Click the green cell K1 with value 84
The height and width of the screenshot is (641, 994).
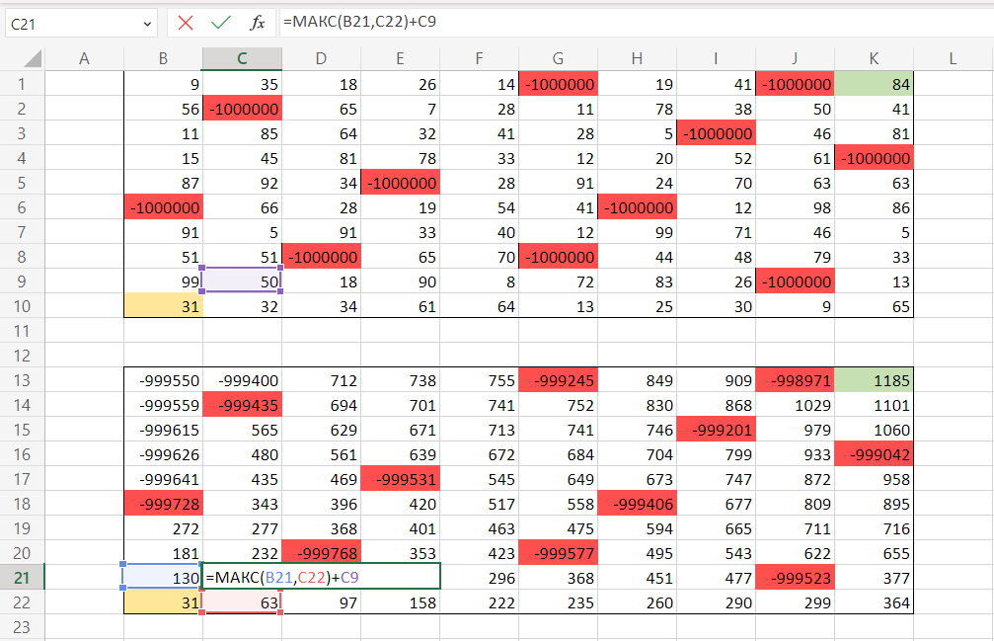pos(874,84)
